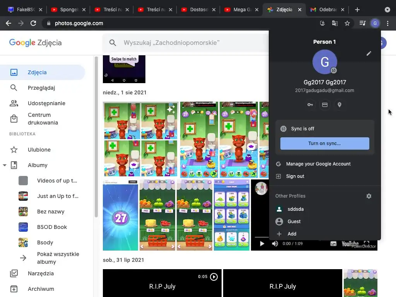Open the media control icon in toolbar
Screen dimensions: 396x297
[362, 23]
